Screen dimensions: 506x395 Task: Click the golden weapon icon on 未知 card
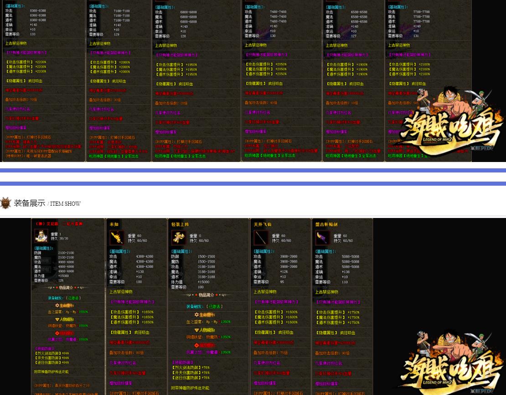click(x=117, y=237)
